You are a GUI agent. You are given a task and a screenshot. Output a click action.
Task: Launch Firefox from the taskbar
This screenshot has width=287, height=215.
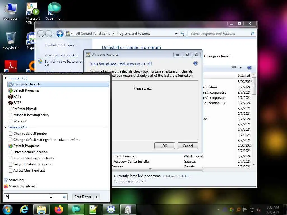click(x=59, y=209)
